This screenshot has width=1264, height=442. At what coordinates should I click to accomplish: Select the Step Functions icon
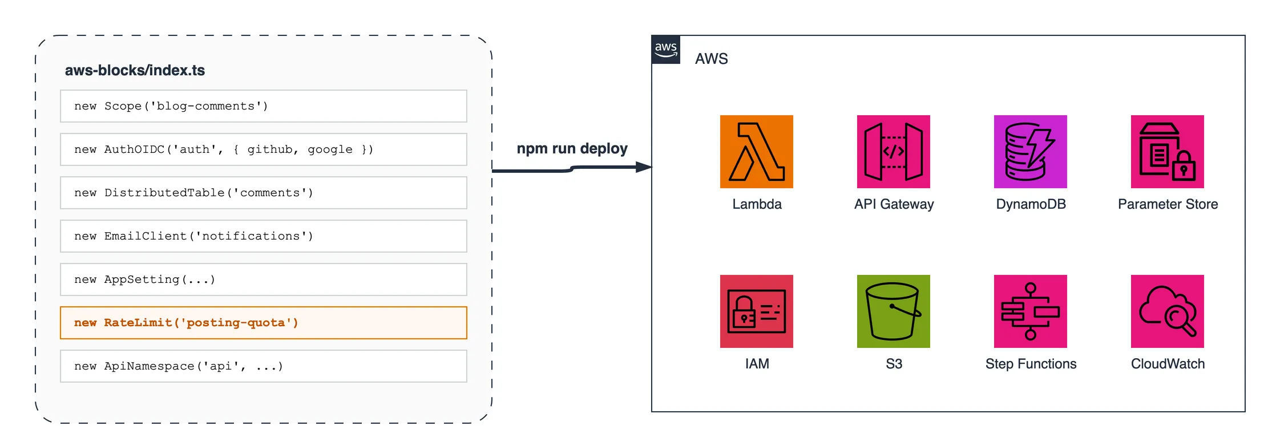click(1030, 311)
